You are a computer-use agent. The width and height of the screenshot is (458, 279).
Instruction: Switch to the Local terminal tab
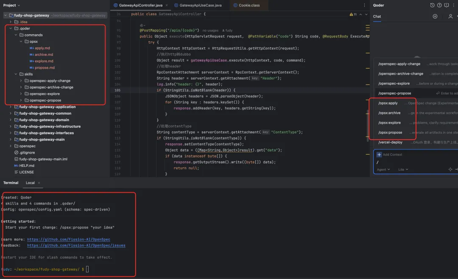(30, 183)
